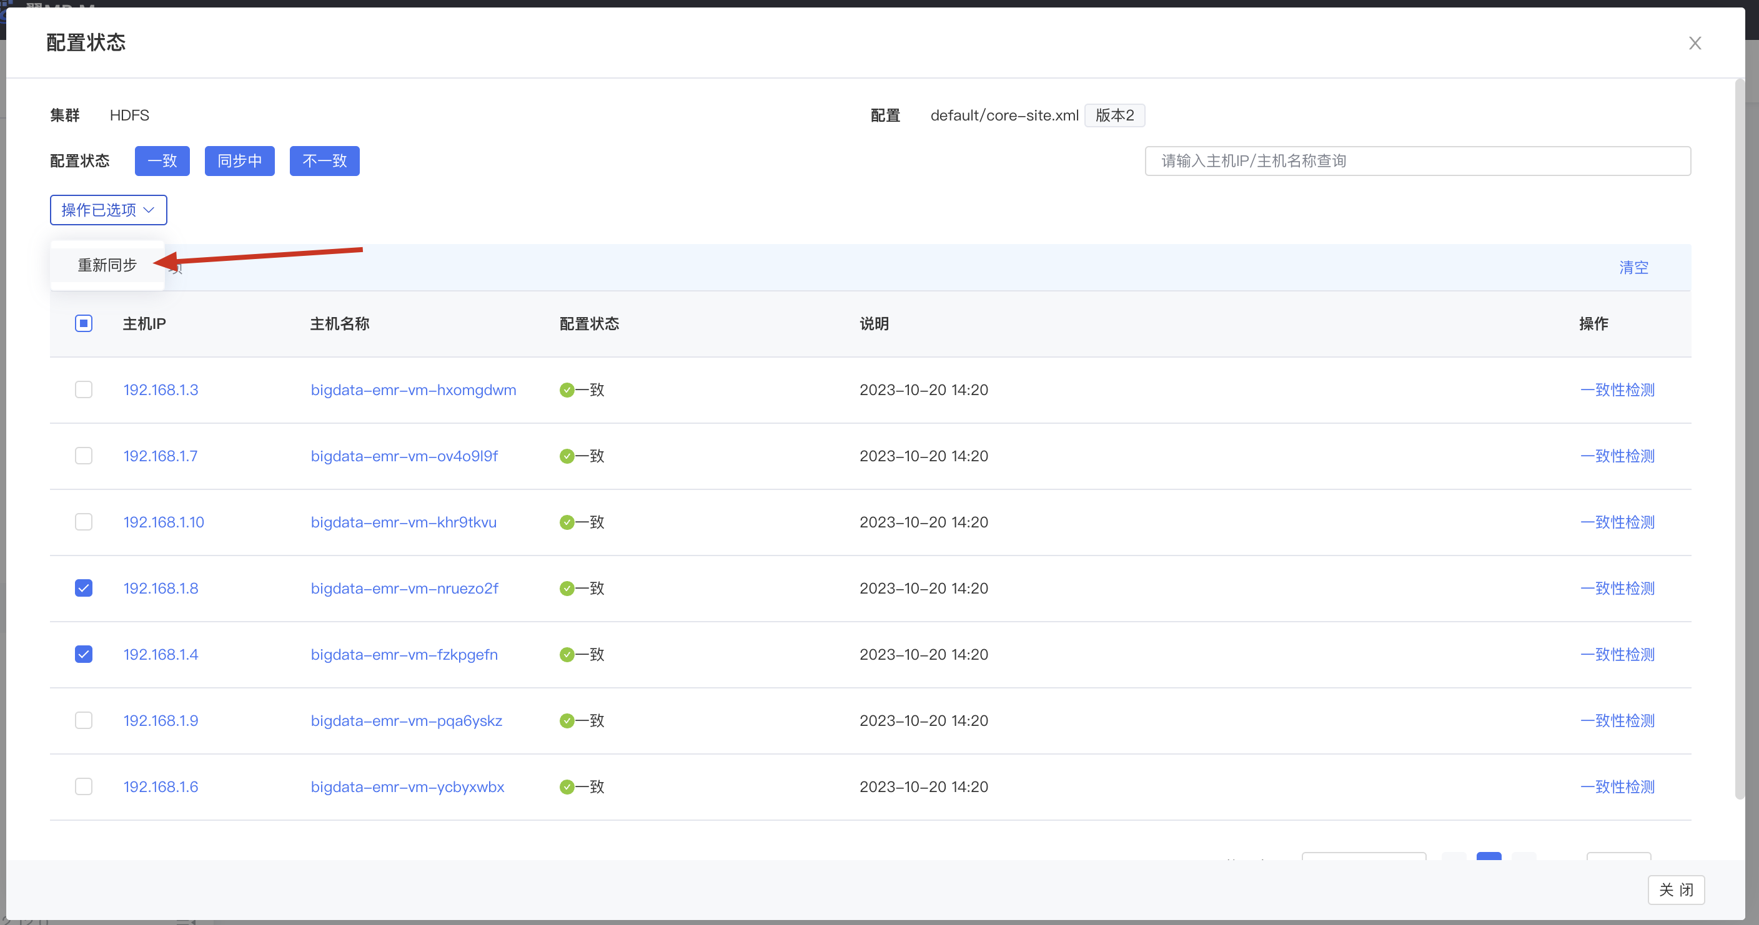Uncheck the box for host 192.168.1.8
The height and width of the screenshot is (925, 1759).
click(x=84, y=588)
